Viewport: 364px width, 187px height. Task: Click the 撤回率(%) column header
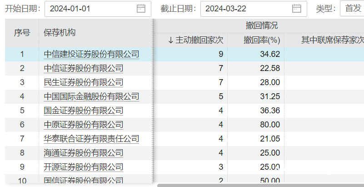click(x=262, y=40)
